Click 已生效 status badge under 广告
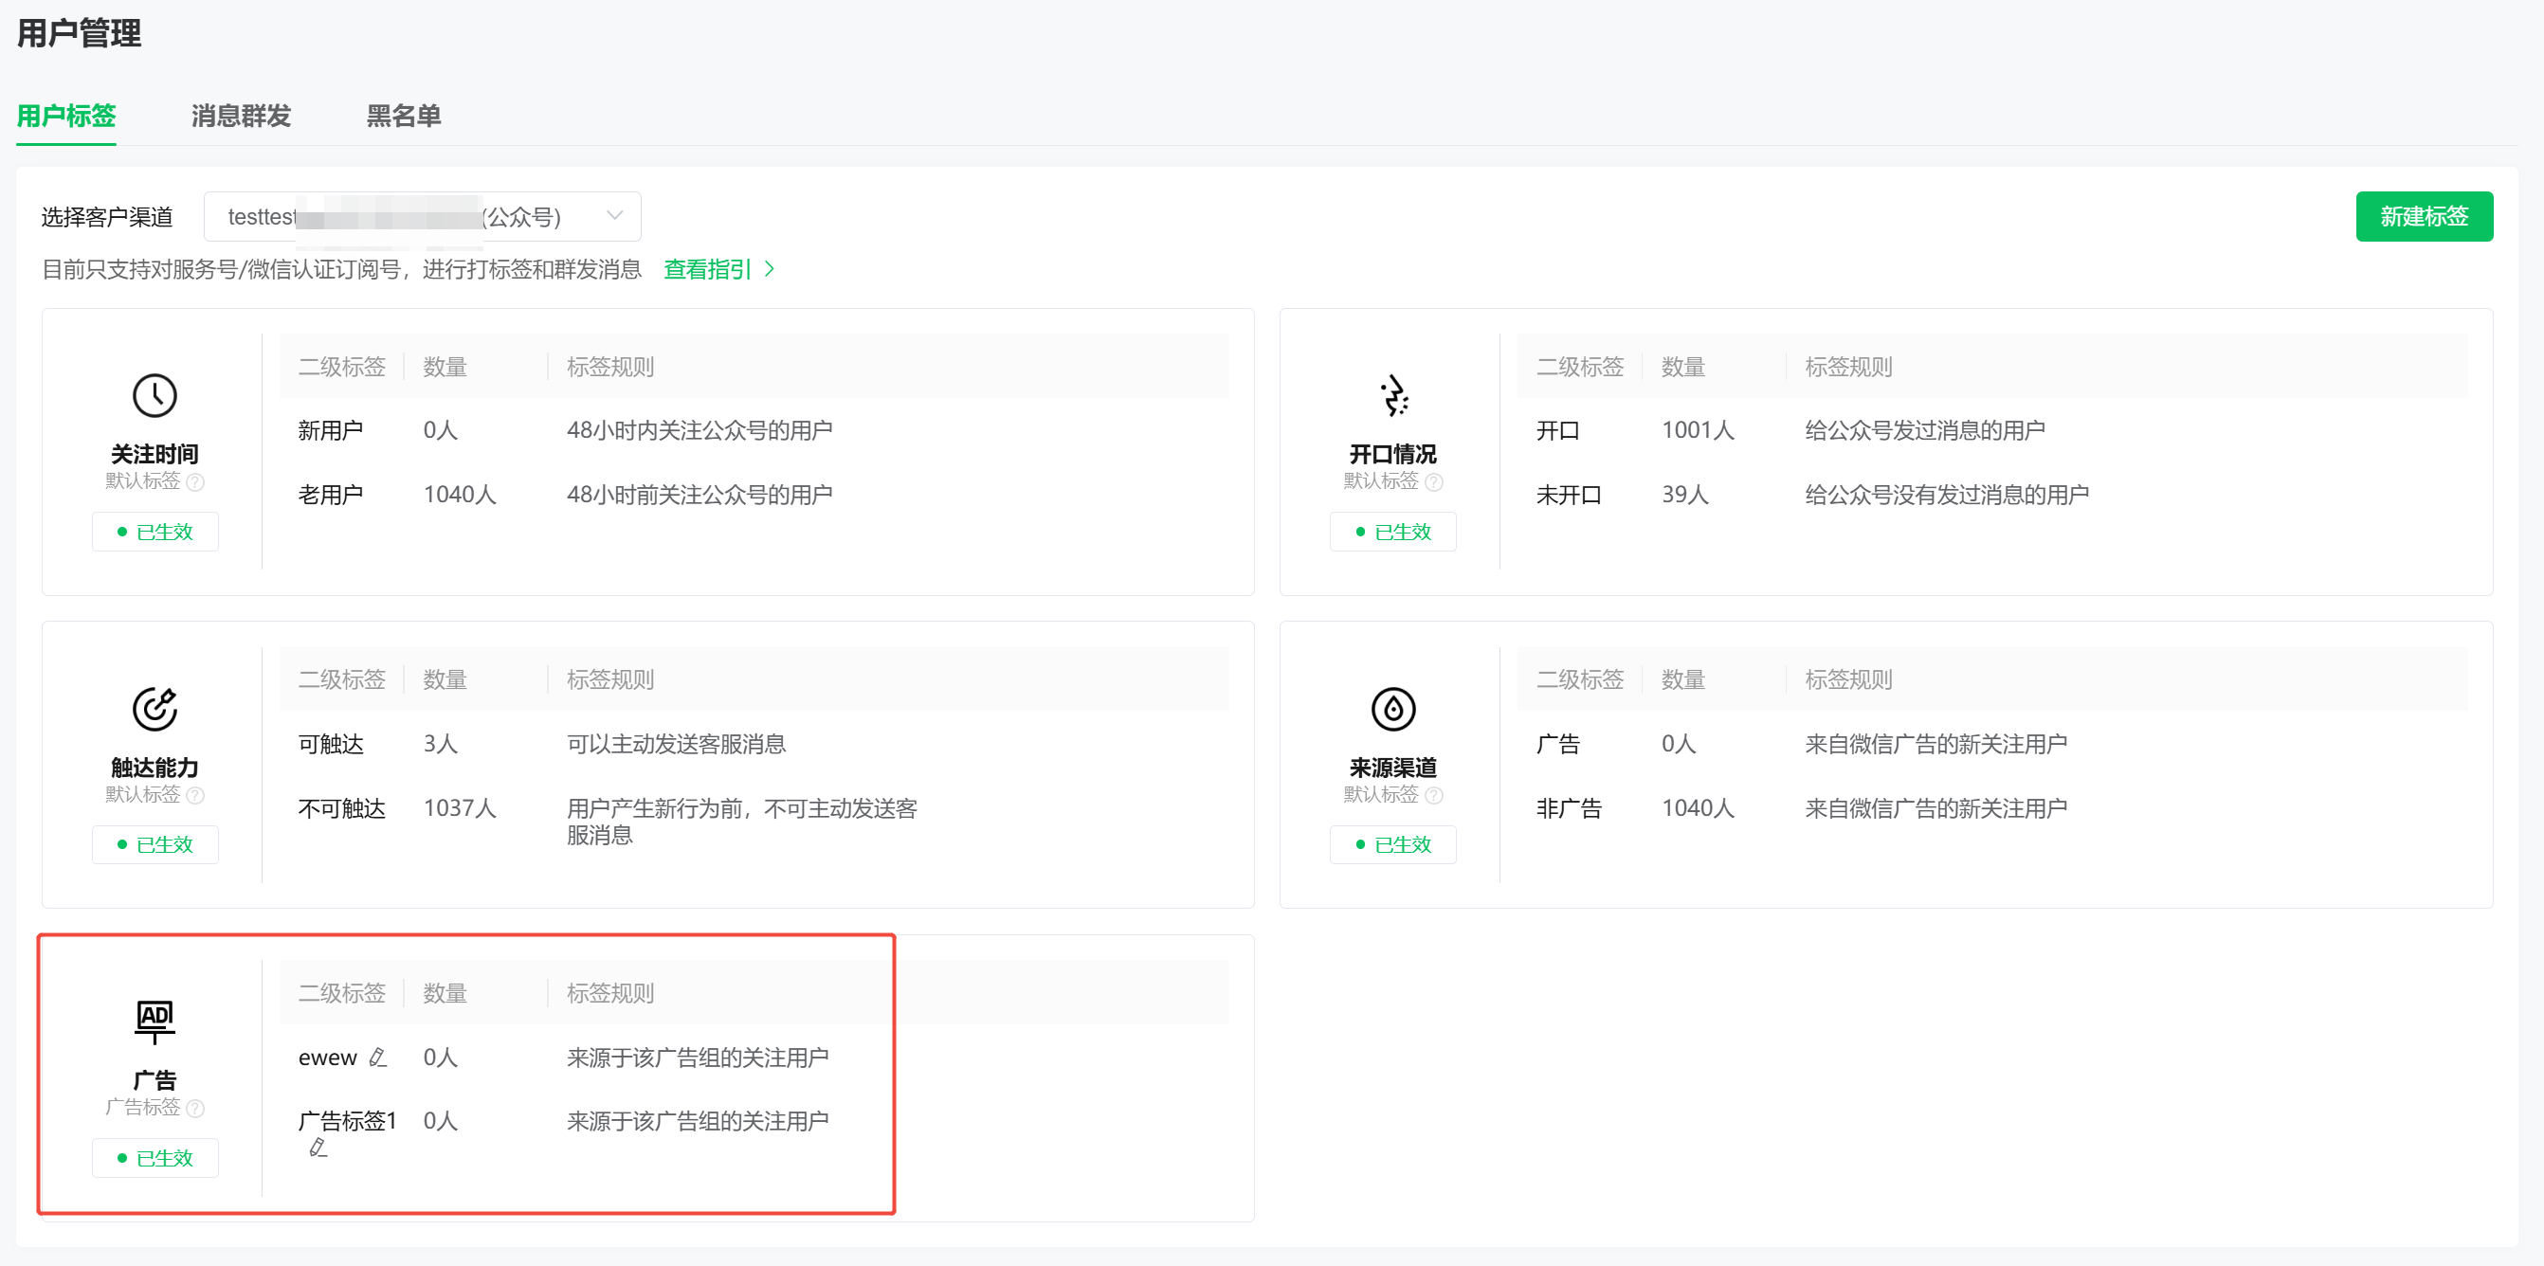Screen dimensions: 2544x1266 click(x=155, y=1157)
